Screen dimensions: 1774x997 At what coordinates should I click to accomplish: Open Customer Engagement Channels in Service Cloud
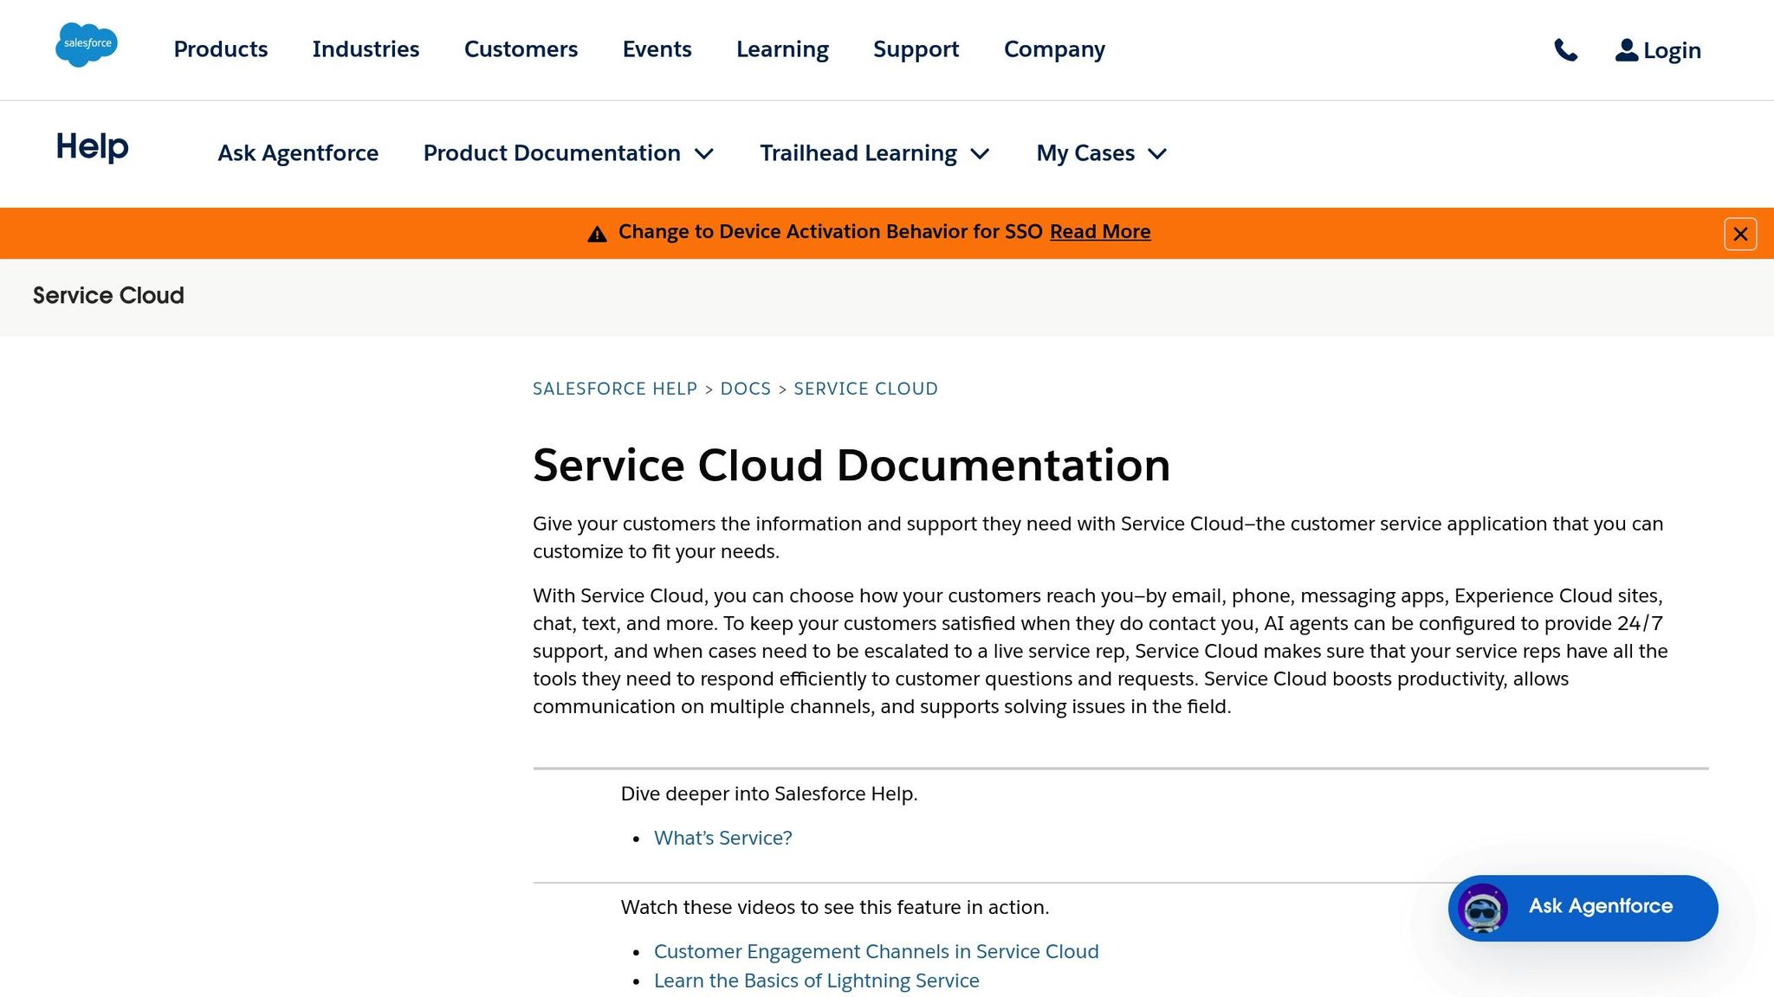point(876,951)
